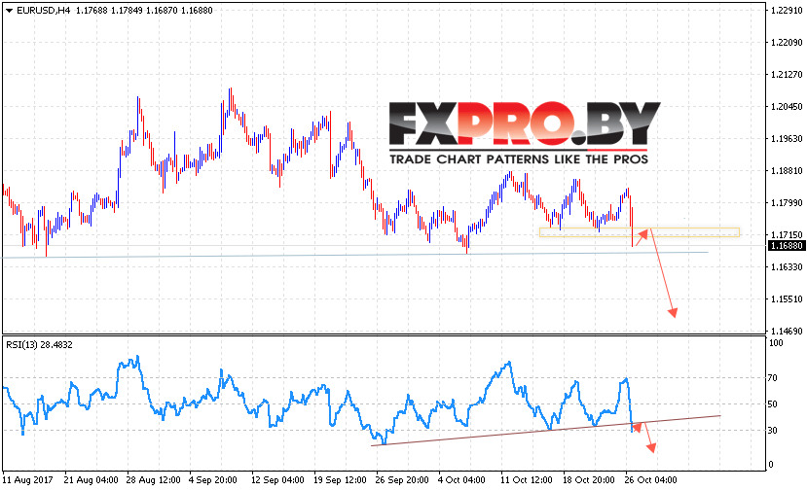Select the 26 Sep 20:00 time label

coord(402,479)
